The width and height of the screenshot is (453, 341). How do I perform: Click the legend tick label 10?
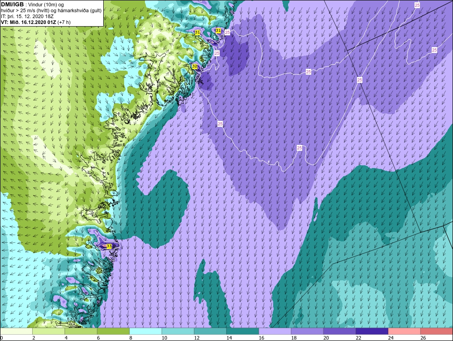[164, 338]
